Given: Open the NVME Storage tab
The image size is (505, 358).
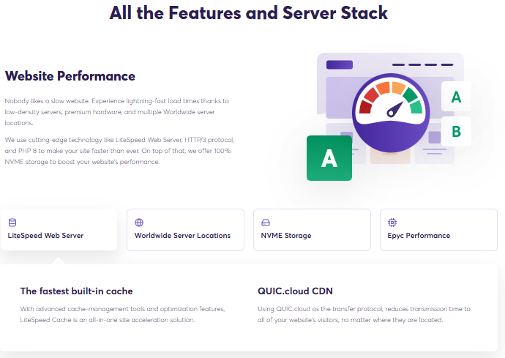Looking at the screenshot, I should click(312, 230).
